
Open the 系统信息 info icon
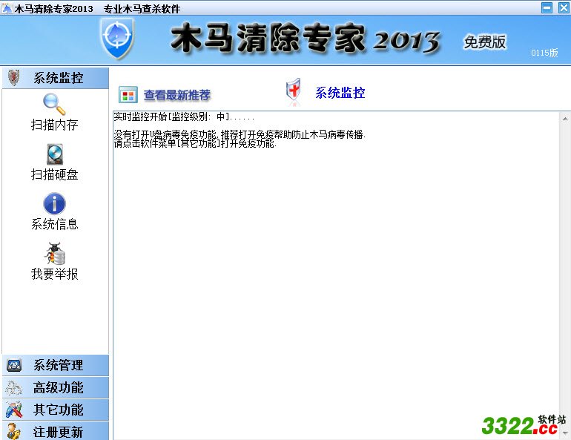[54, 203]
